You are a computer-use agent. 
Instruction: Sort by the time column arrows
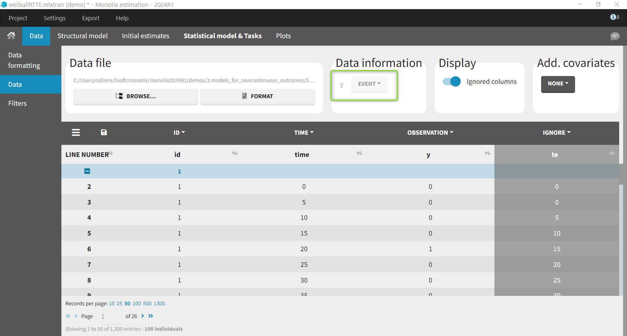(x=359, y=153)
